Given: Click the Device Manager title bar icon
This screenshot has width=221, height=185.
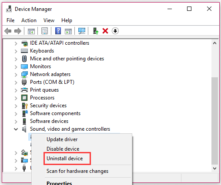Looking at the screenshot, I should [9, 9].
